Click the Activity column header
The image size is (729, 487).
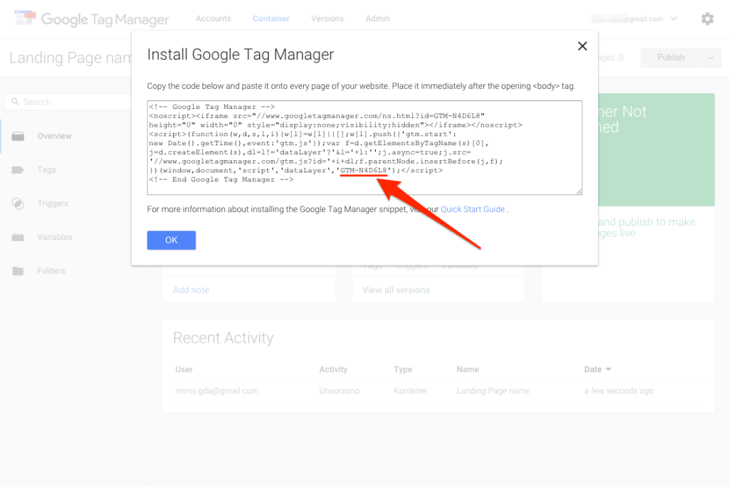click(333, 370)
